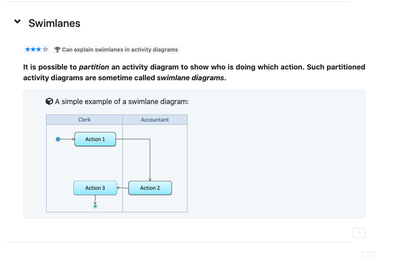Select the Action 3 box
This screenshot has width=402, height=257.
[x=95, y=188]
